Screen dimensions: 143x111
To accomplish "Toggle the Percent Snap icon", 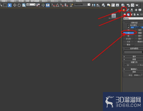I will point(62,5).
